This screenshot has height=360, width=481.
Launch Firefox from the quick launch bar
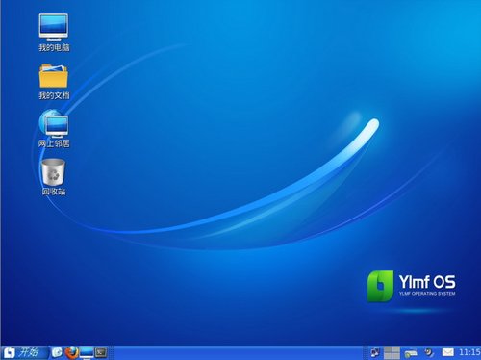coord(72,352)
